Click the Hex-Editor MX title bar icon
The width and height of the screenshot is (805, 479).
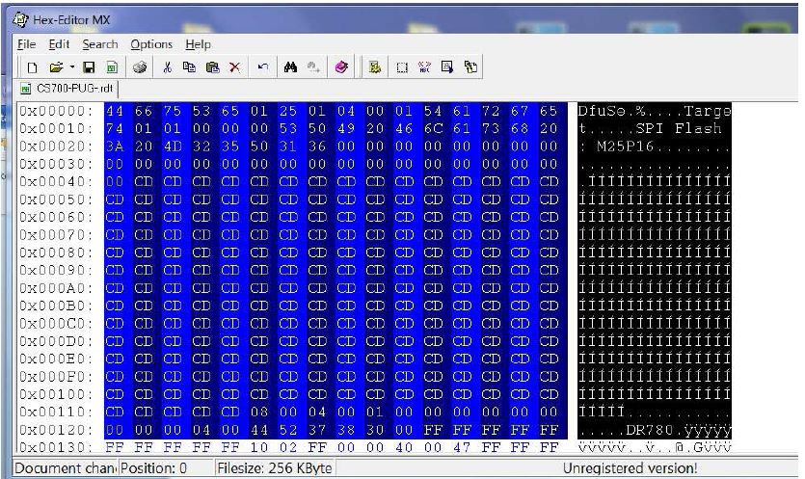pos(20,20)
